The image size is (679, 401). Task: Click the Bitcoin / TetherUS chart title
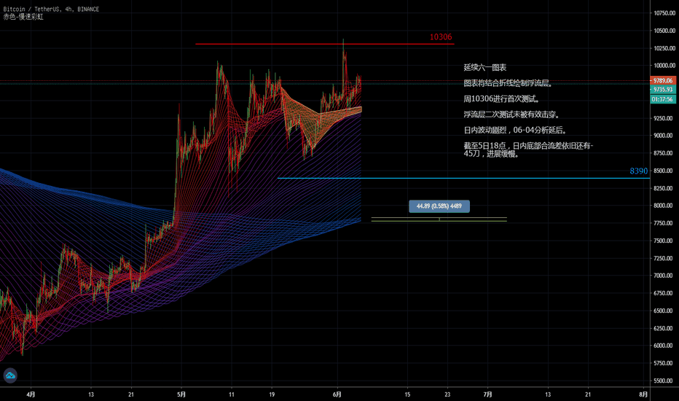pos(51,9)
